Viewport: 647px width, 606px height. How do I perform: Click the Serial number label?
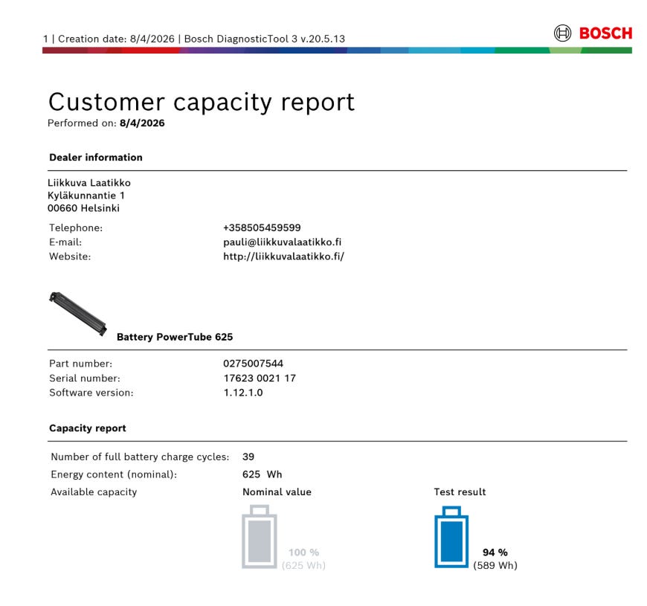pos(85,378)
